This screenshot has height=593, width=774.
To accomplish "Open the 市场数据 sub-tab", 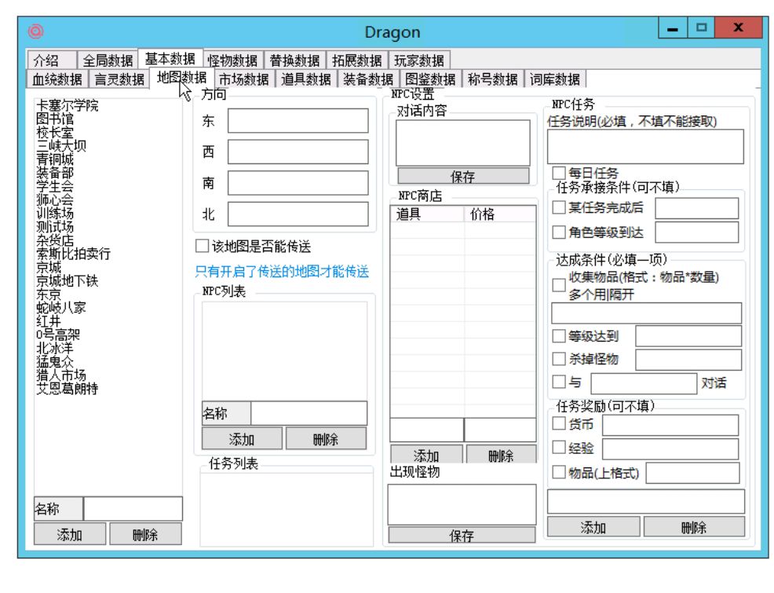I will pos(244,79).
